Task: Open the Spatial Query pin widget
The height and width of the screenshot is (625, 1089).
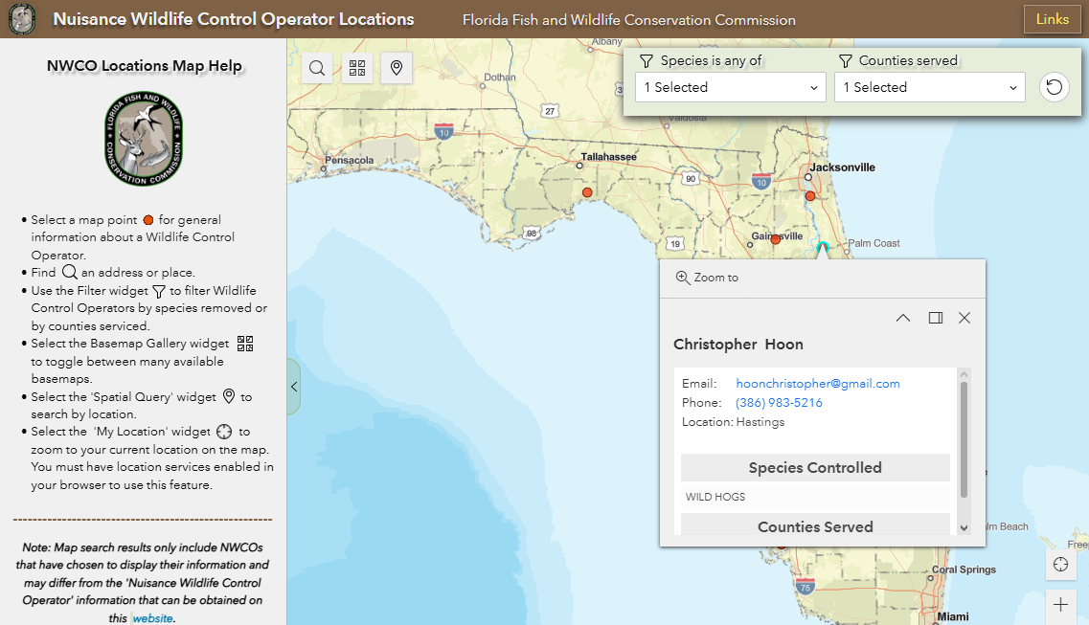Action: (397, 68)
